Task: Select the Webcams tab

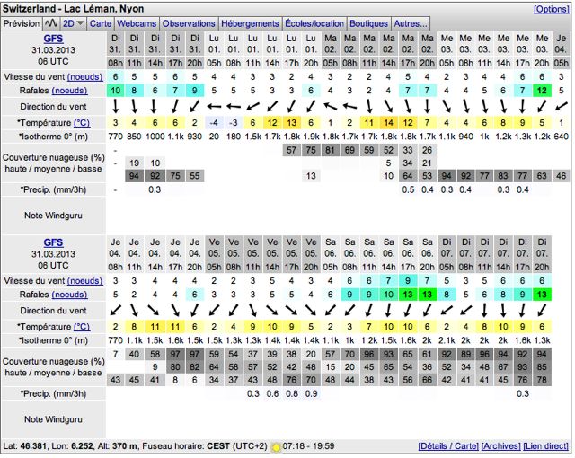Action: coord(140,22)
